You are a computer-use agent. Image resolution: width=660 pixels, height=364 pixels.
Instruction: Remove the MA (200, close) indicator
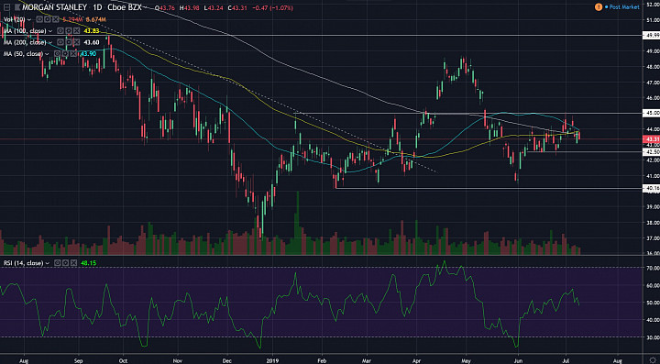76,42
